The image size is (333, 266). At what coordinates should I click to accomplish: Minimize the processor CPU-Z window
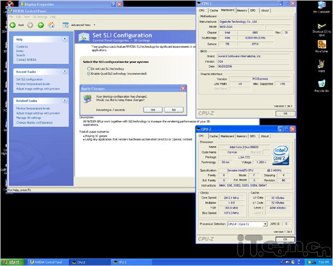click(x=280, y=129)
